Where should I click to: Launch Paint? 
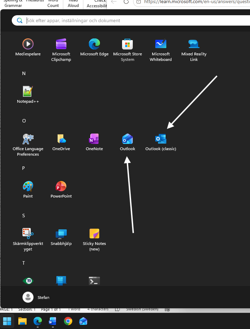click(x=28, y=190)
